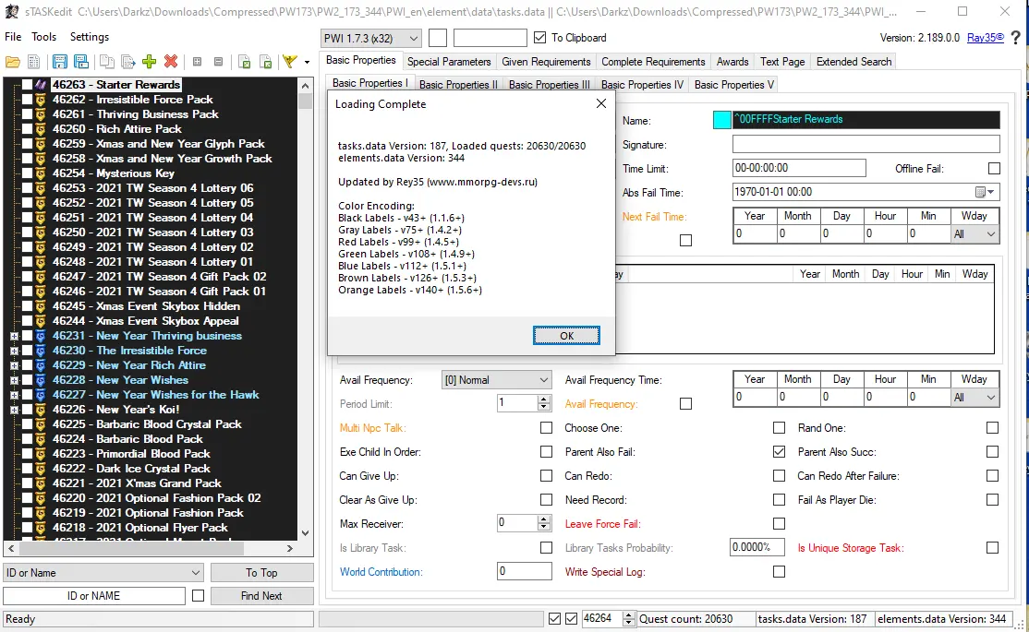Image resolution: width=1029 pixels, height=632 pixels.
Task: Click the shield icon of 46254 Mysterious Key
Action: click(41, 173)
